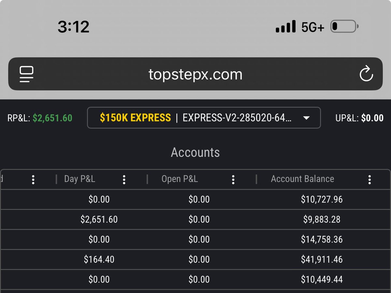Tap the 5G+ network indicator
The width and height of the screenshot is (391, 293).
pyautogui.click(x=313, y=27)
